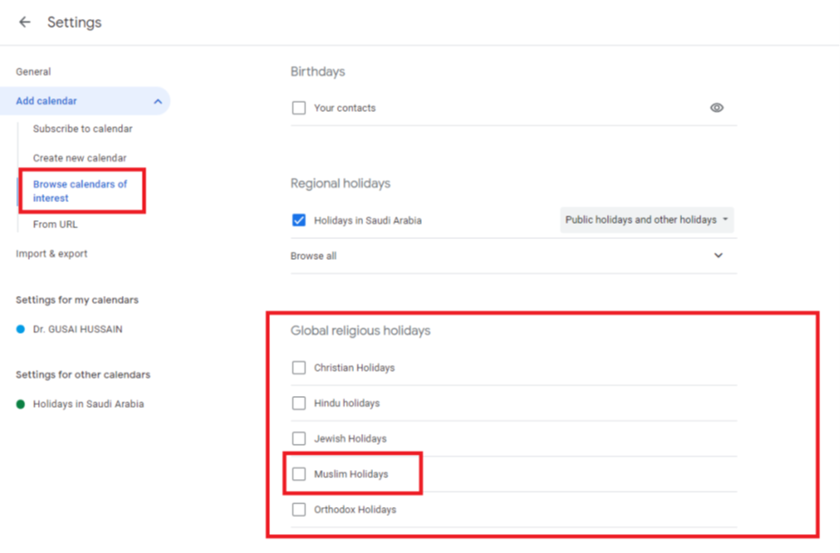840x553 pixels.
Task: Click the blue dot beside Dr. GUSAI HUSSAIN
Action: [x=21, y=330]
